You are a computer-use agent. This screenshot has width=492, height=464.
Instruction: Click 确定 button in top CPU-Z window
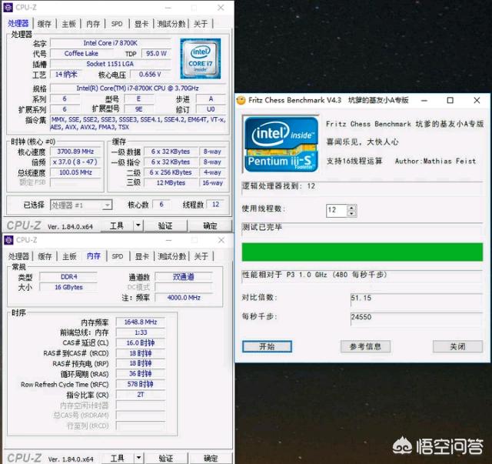(210, 226)
